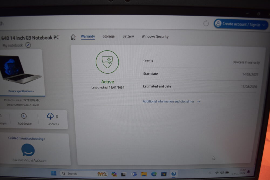
Task: Open Task View in taskbar
Action: [123, 174]
